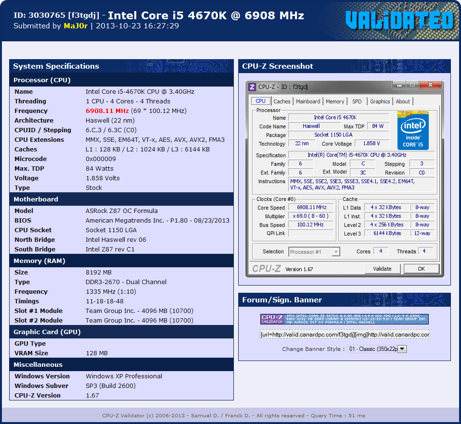
Task: Minimize the CPU-Z window
Action: pyautogui.click(x=399, y=85)
